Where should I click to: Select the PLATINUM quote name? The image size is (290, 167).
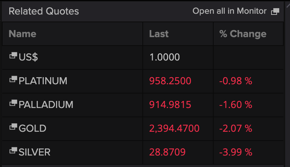(x=43, y=81)
